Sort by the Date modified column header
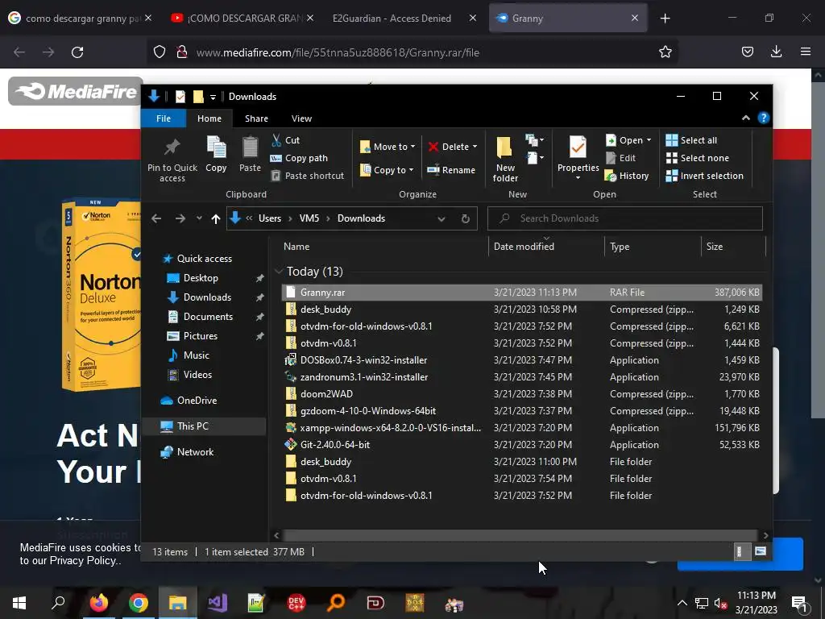825x619 pixels. (x=524, y=247)
